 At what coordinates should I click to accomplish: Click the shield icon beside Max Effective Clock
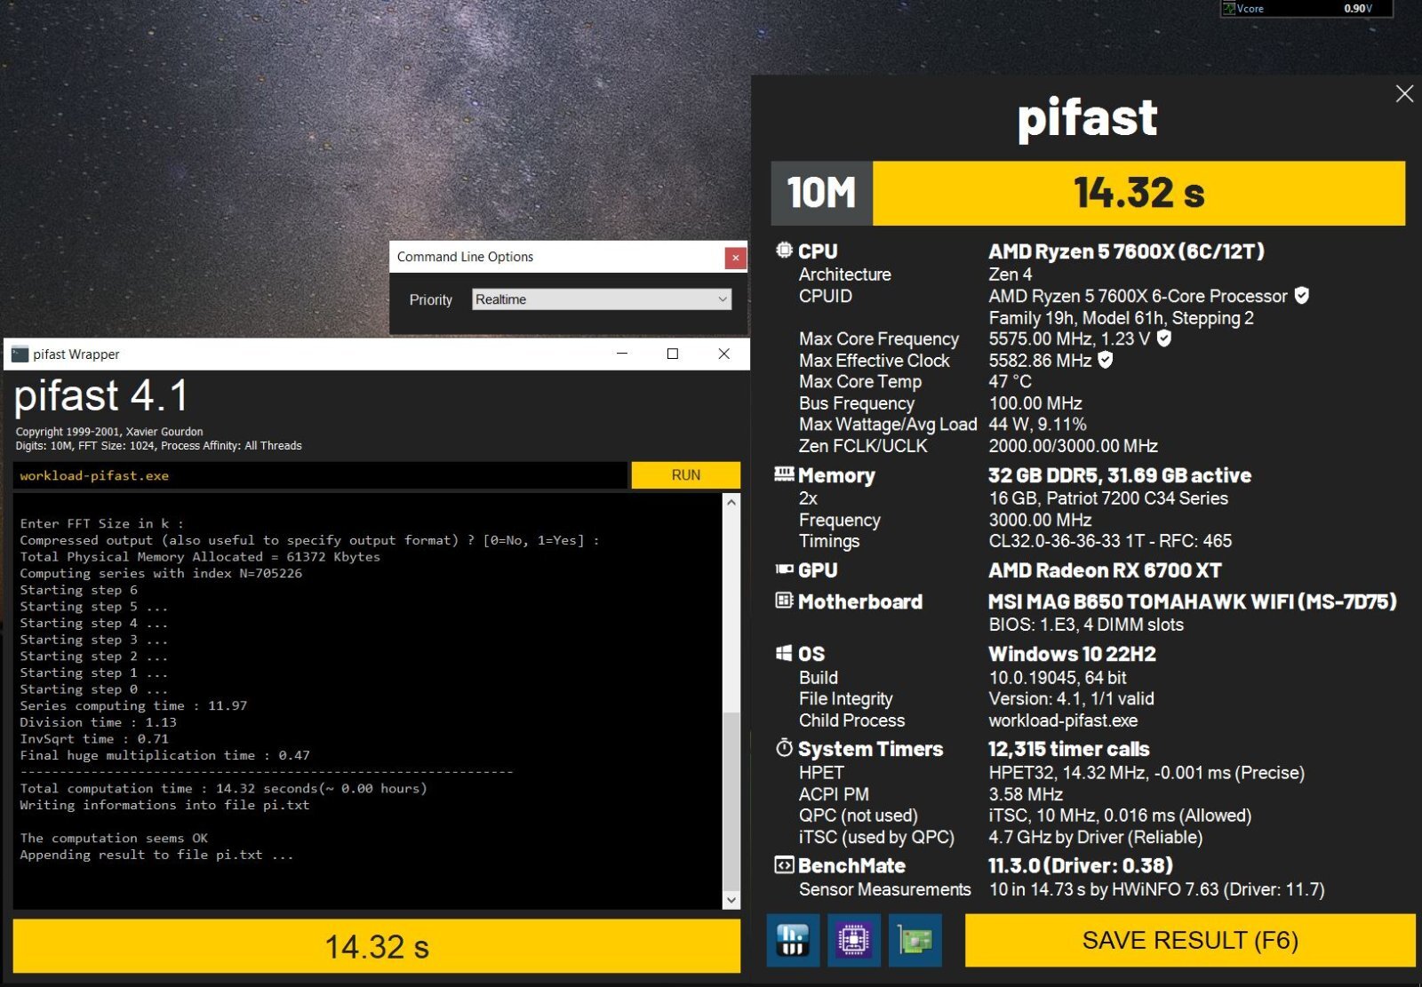click(1106, 360)
